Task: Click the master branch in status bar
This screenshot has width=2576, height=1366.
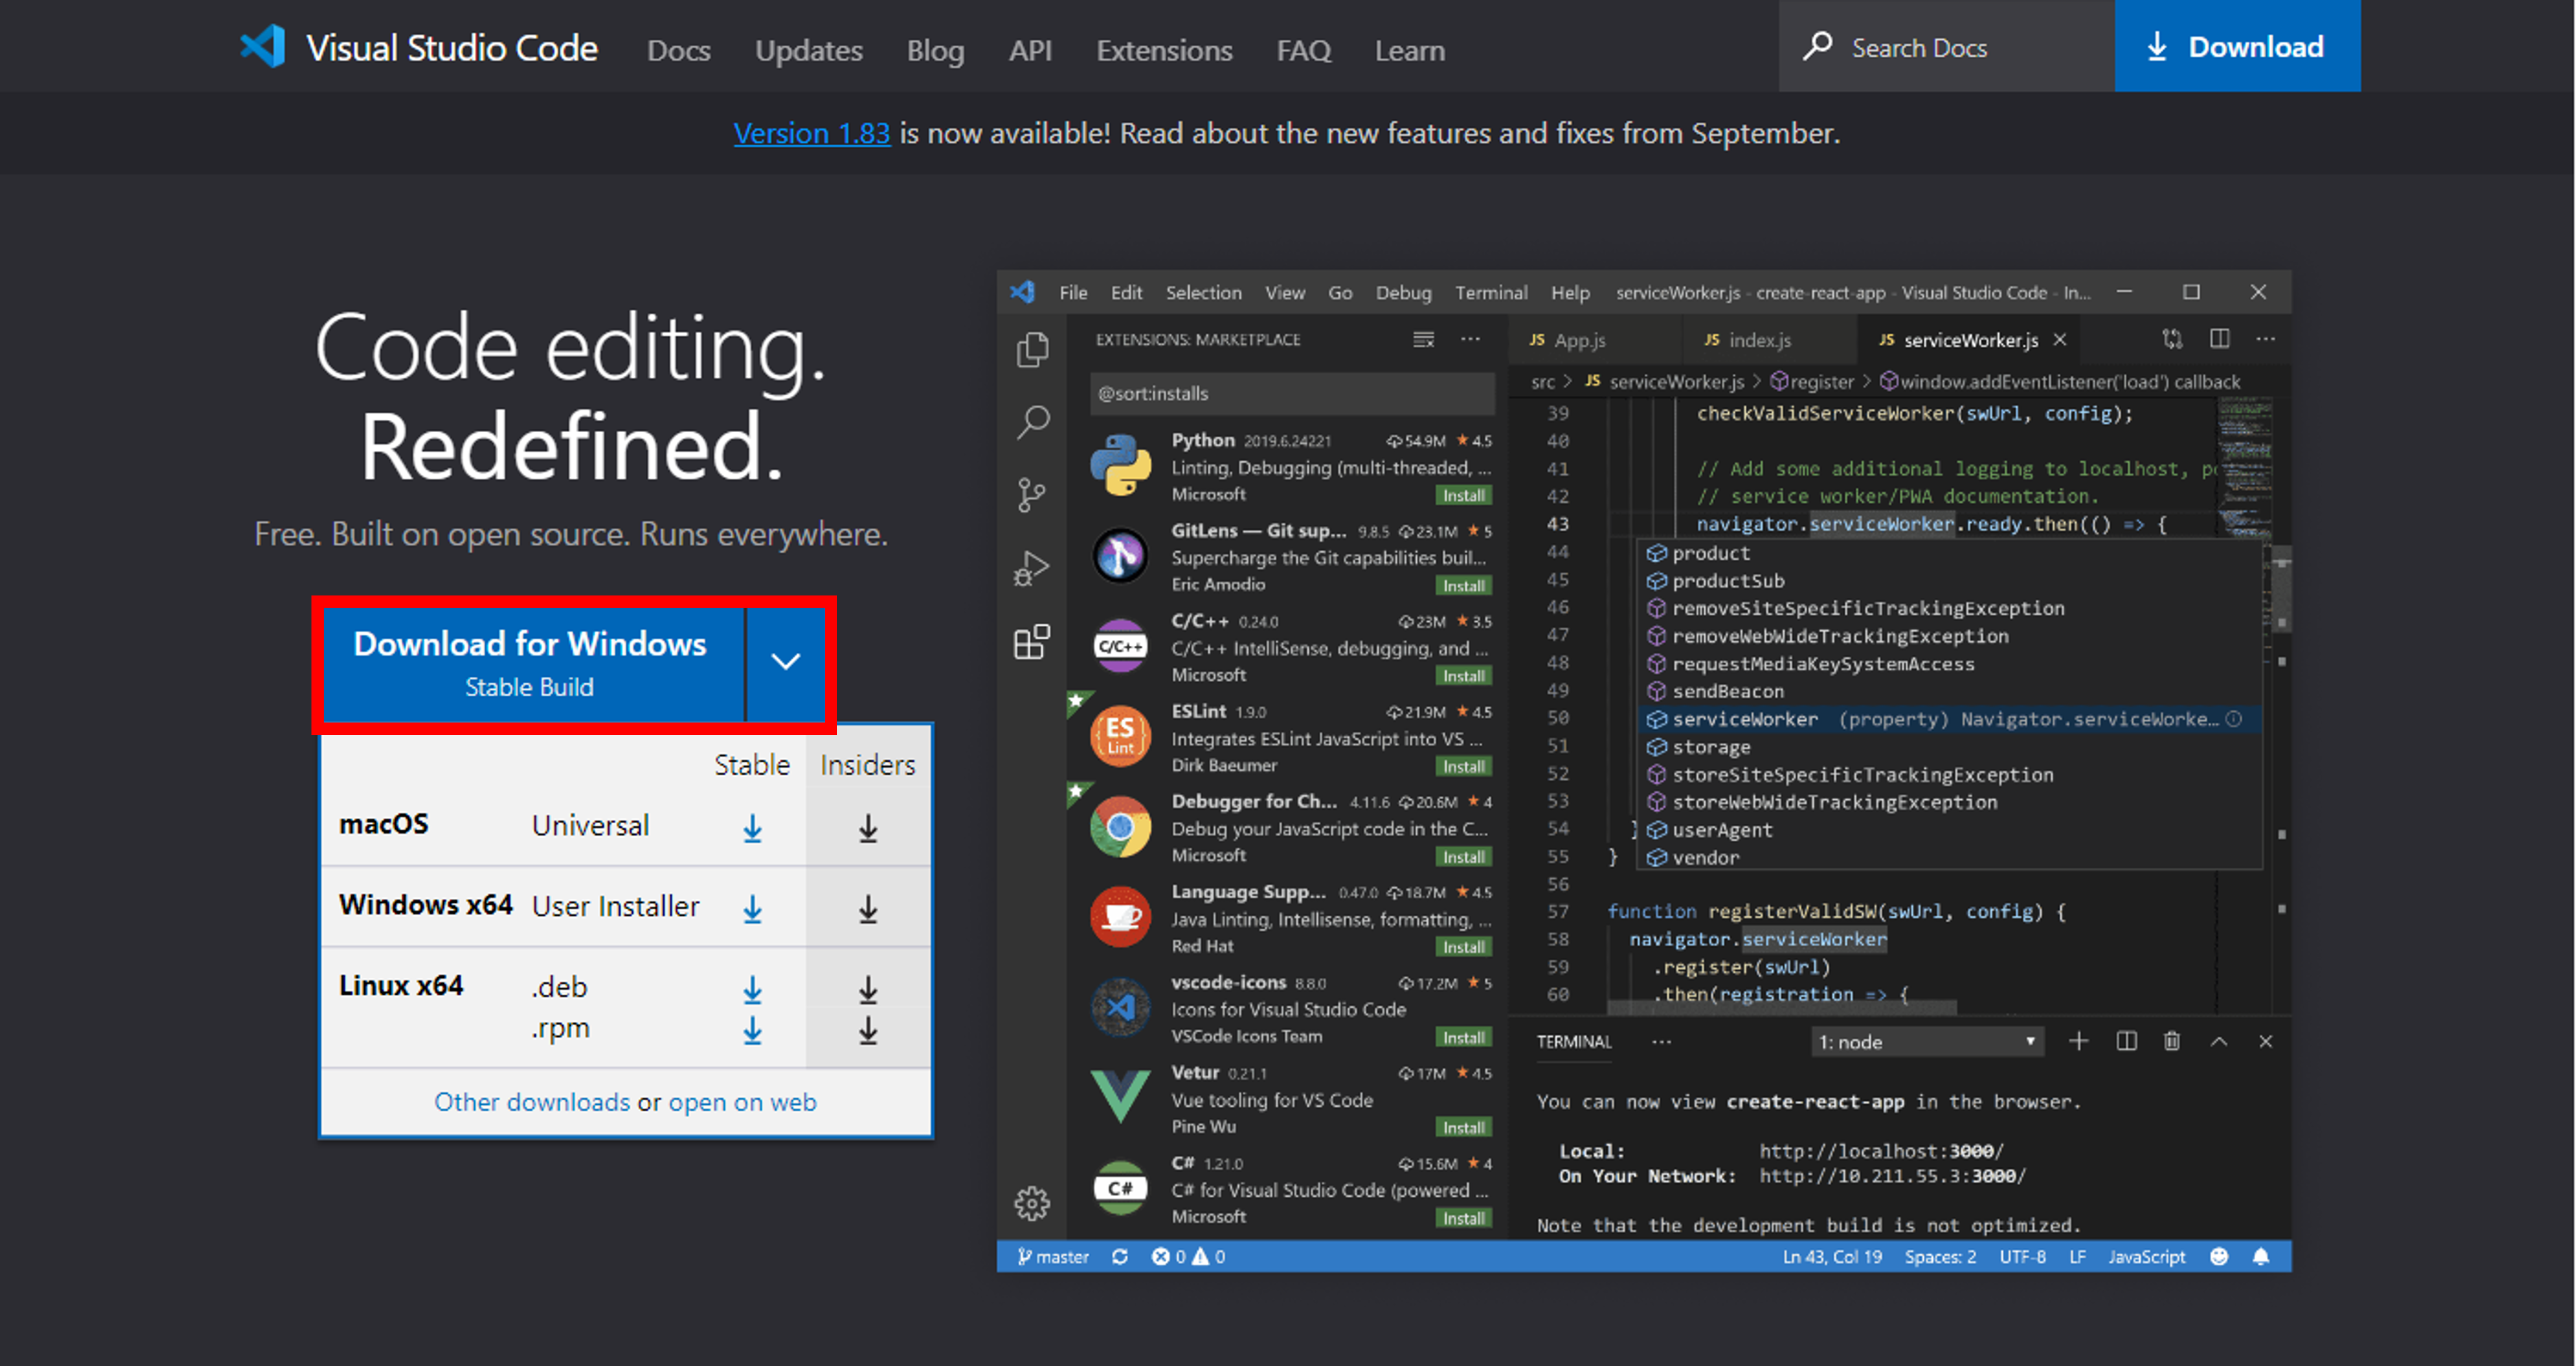Action: [1052, 1256]
